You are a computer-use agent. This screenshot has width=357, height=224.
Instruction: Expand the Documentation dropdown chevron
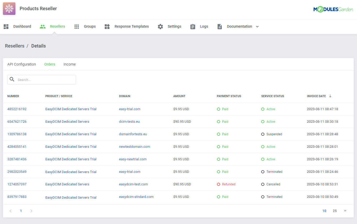(x=257, y=27)
